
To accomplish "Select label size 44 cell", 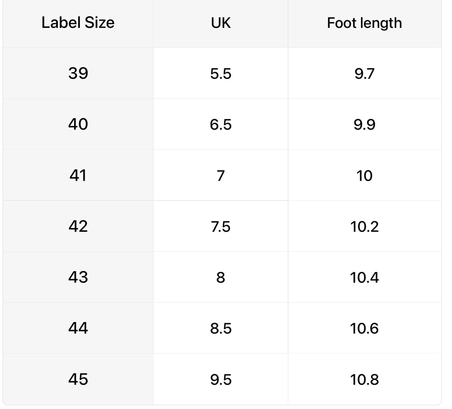I will 78,328.
